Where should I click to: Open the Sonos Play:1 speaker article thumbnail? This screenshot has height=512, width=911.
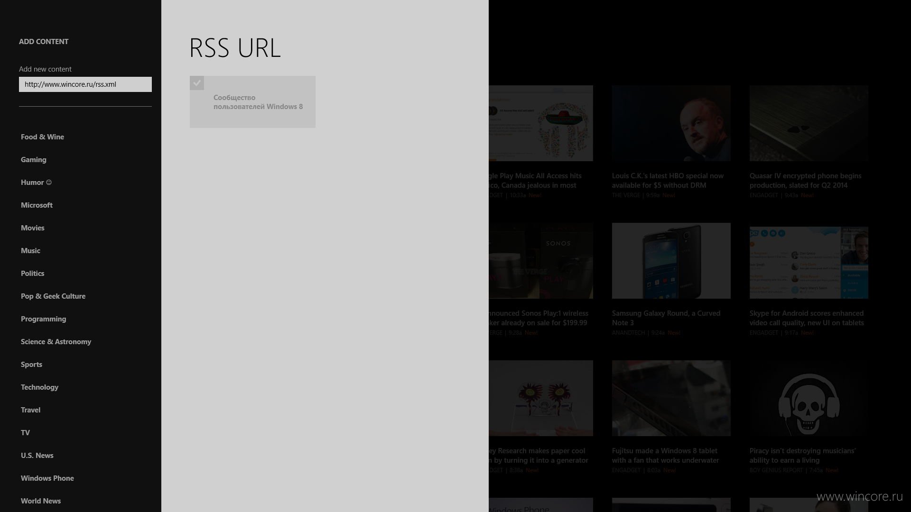pyautogui.click(x=541, y=261)
